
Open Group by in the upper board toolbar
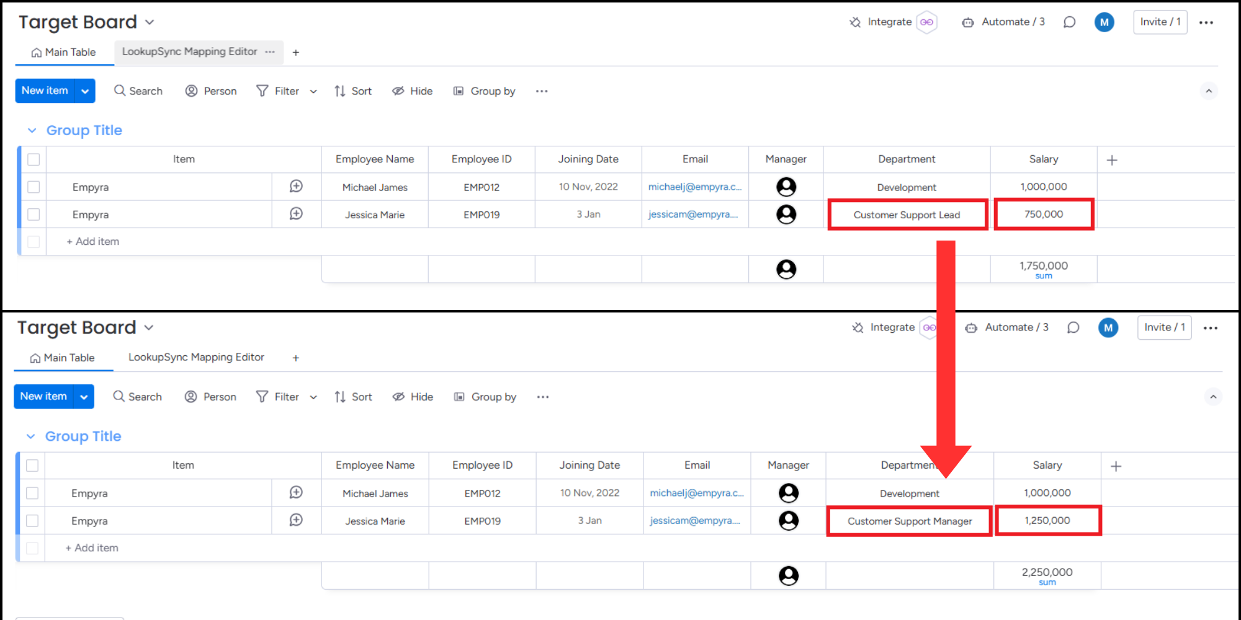(485, 91)
